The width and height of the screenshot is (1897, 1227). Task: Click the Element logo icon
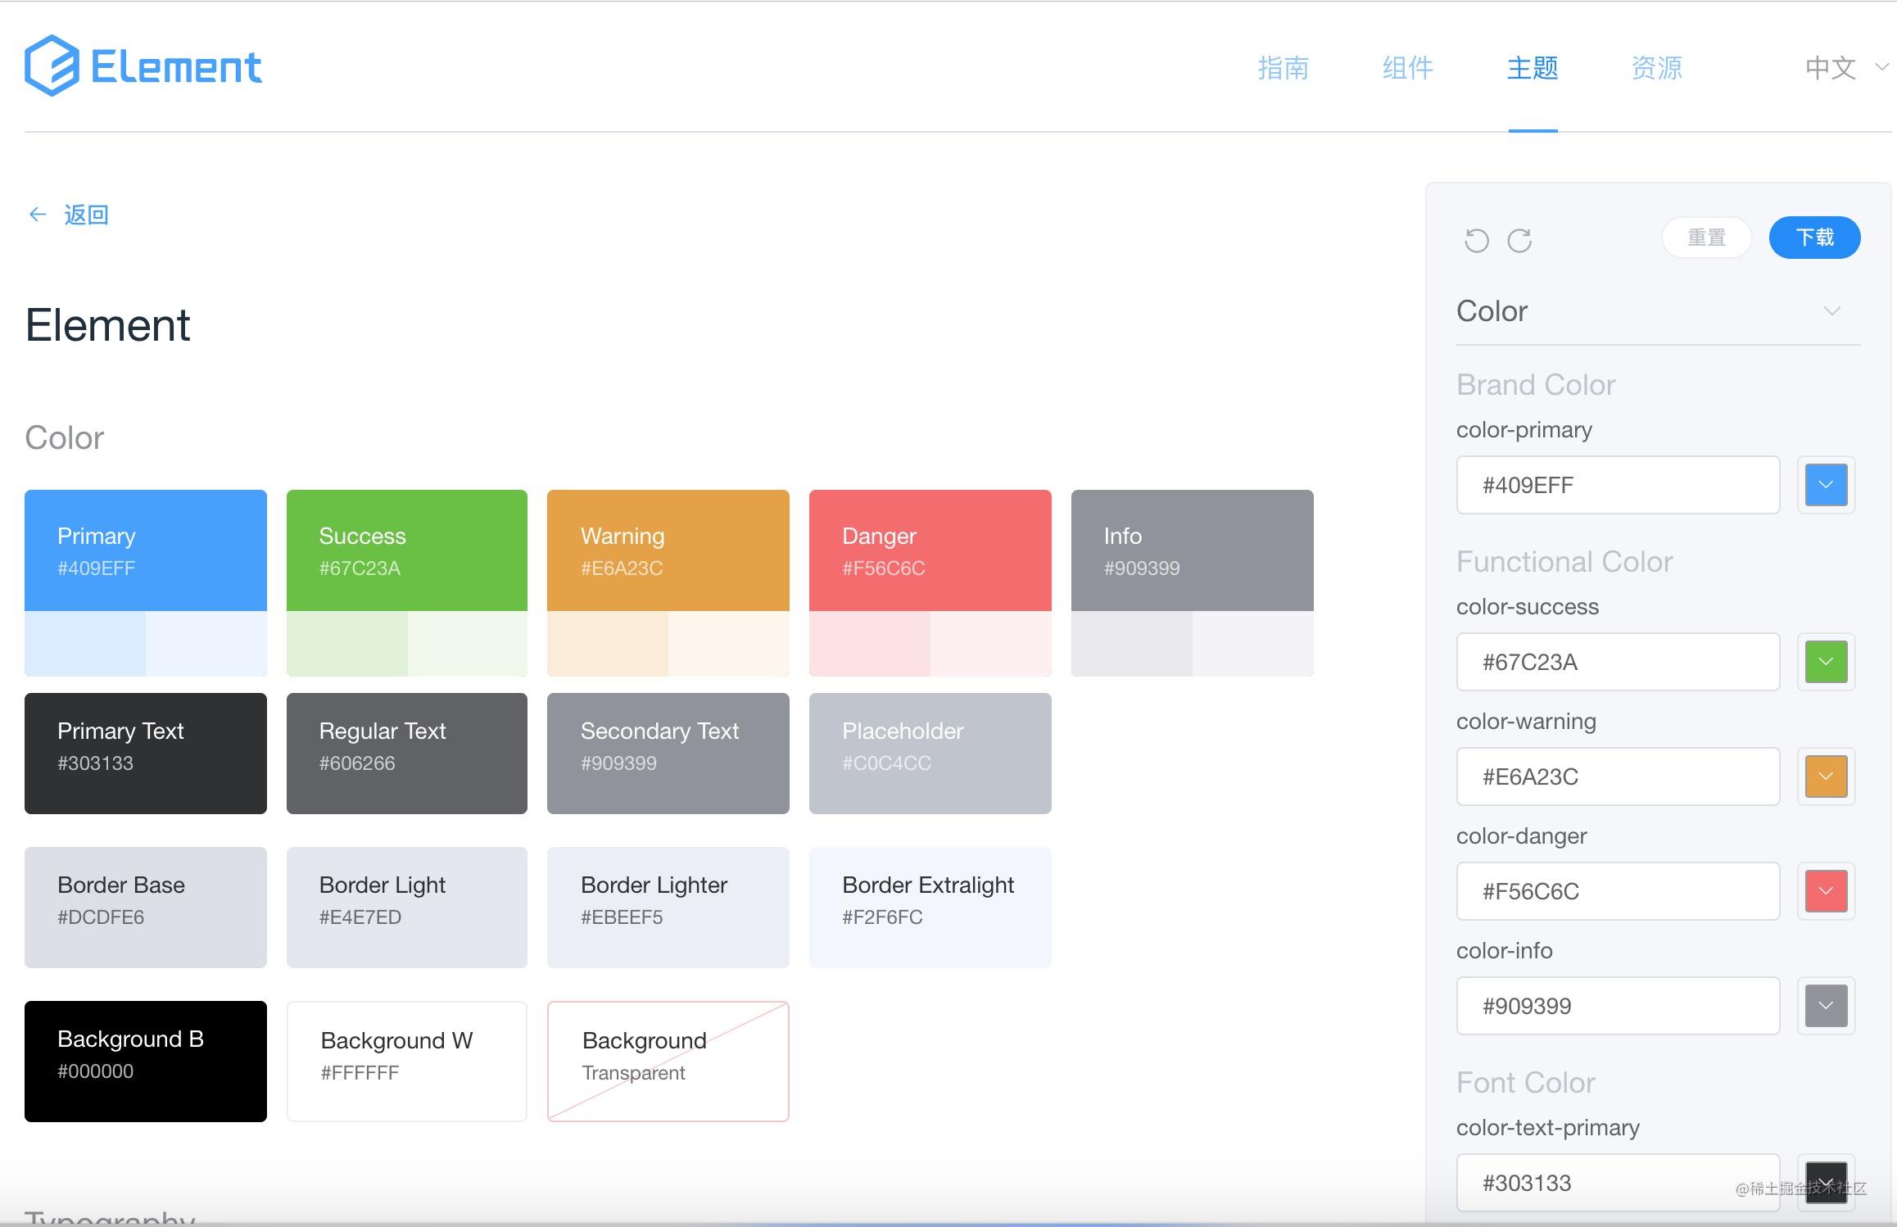(x=51, y=66)
